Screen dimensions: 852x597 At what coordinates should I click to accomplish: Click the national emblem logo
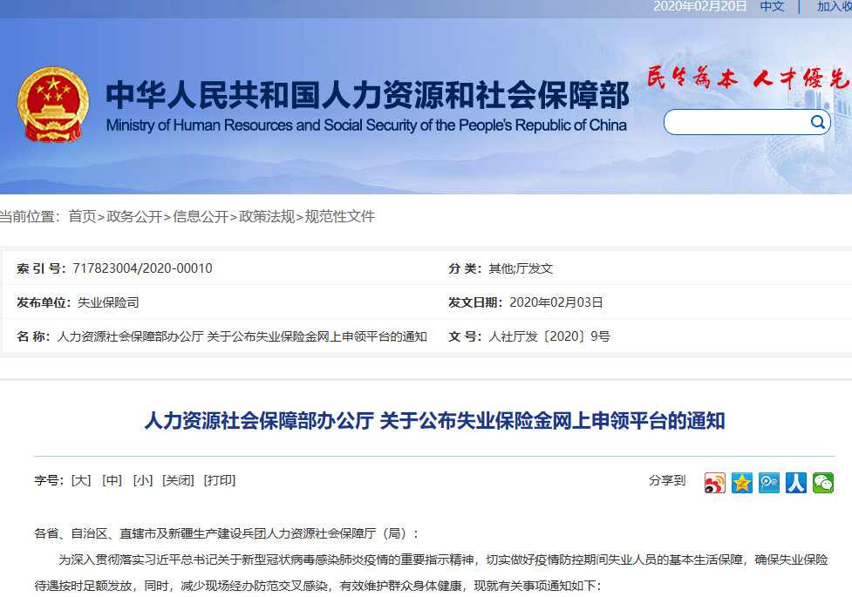coord(53,103)
